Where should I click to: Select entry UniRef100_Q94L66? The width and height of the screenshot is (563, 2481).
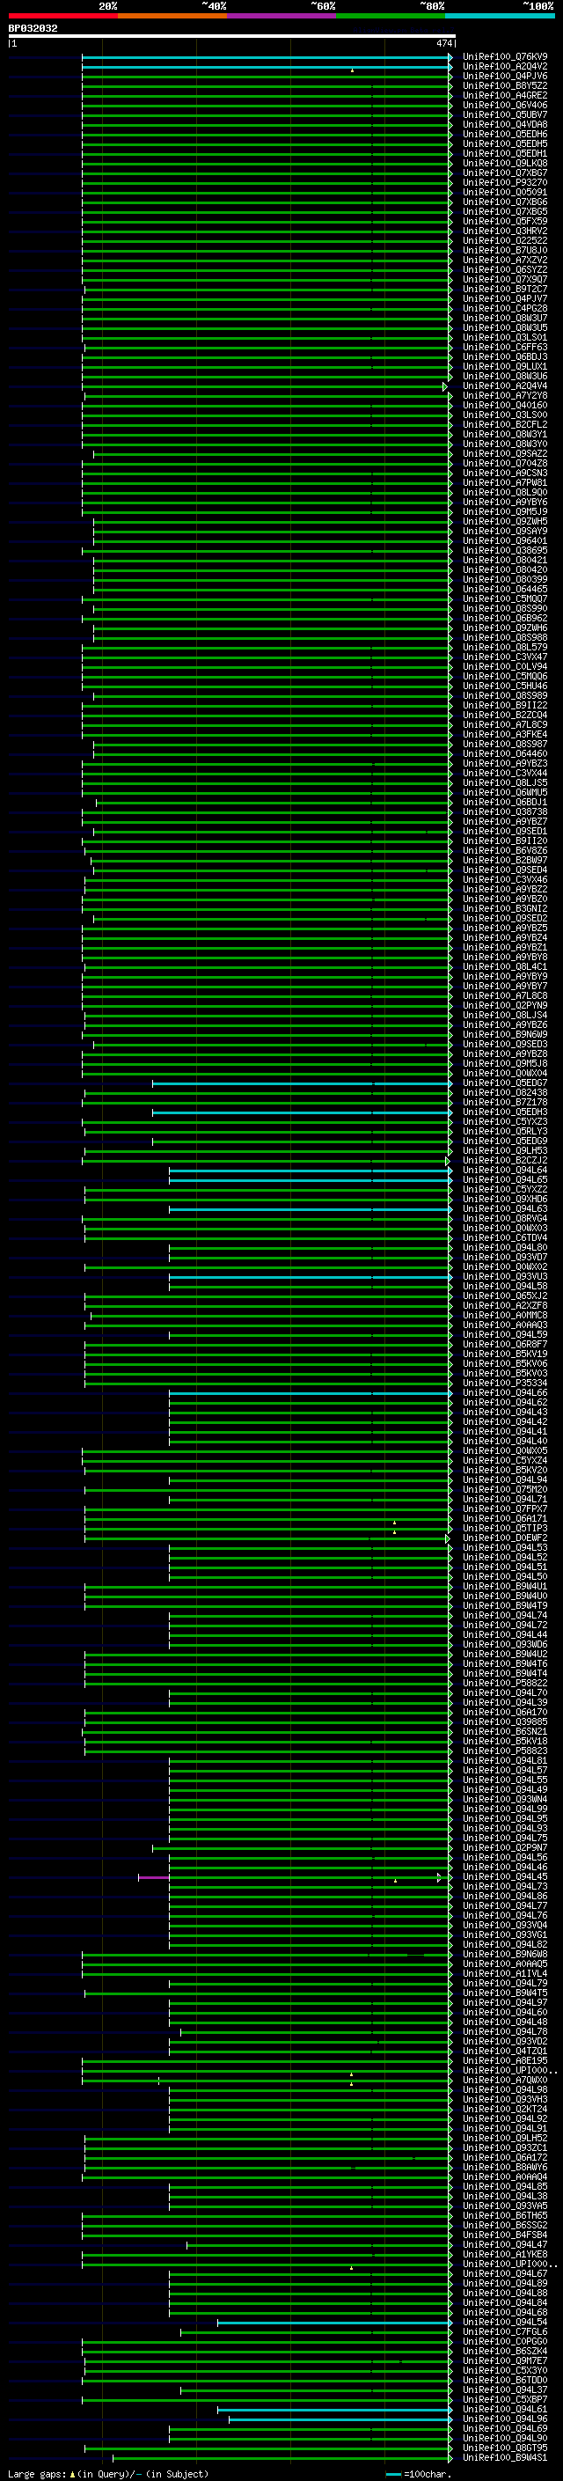point(504,1392)
